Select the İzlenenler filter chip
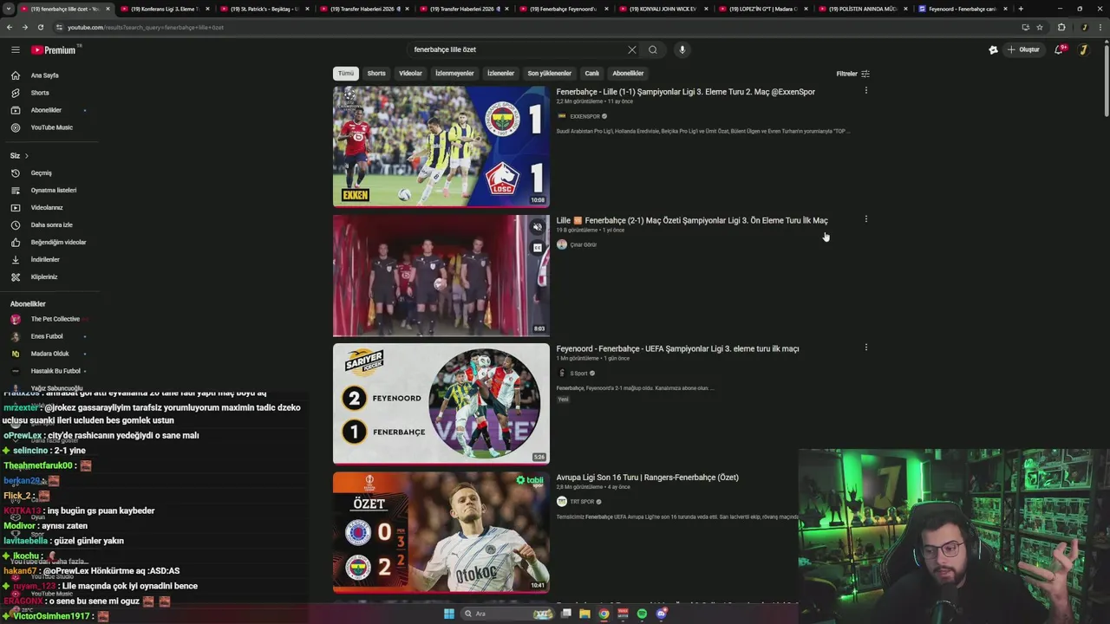This screenshot has width=1110, height=624. [x=500, y=74]
